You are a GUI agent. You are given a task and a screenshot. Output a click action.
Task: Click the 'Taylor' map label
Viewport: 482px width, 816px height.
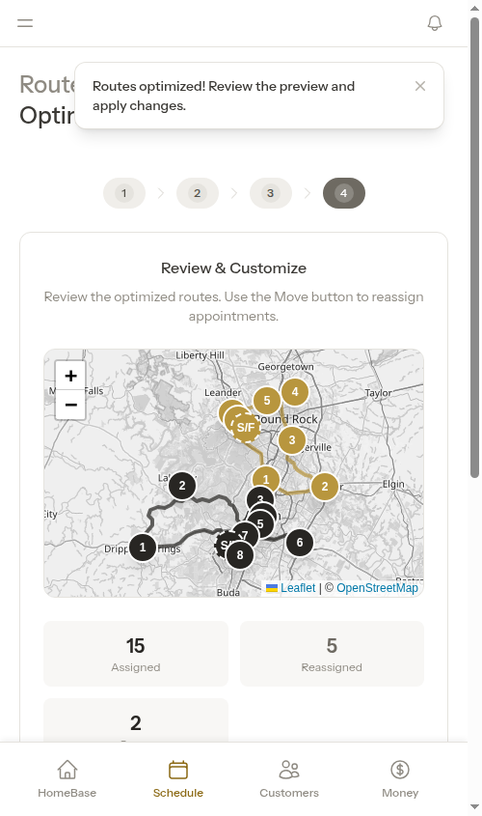tap(378, 393)
